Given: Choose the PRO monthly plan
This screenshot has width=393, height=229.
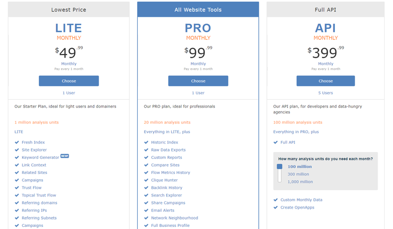Looking at the screenshot, I should [198, 81].
